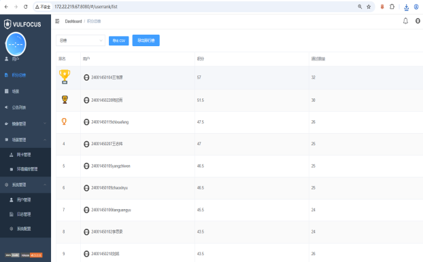Click username 24001450105yangzhiwen

pyautogui.click(x=111, y=166)
